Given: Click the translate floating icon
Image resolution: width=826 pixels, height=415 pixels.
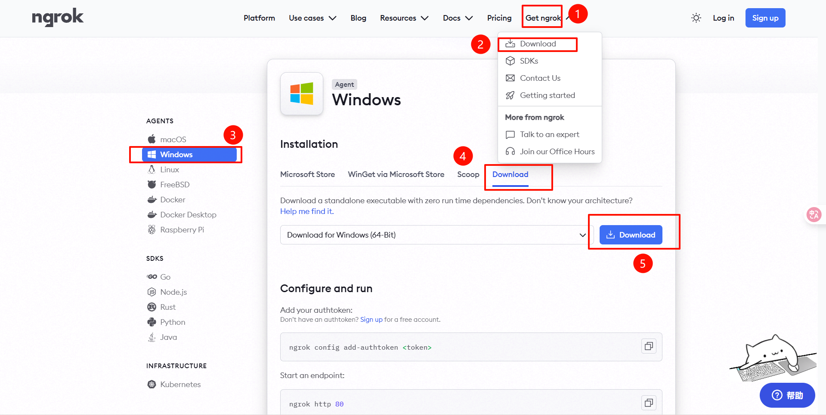Looking at the screenshot, I should (814, 214).
